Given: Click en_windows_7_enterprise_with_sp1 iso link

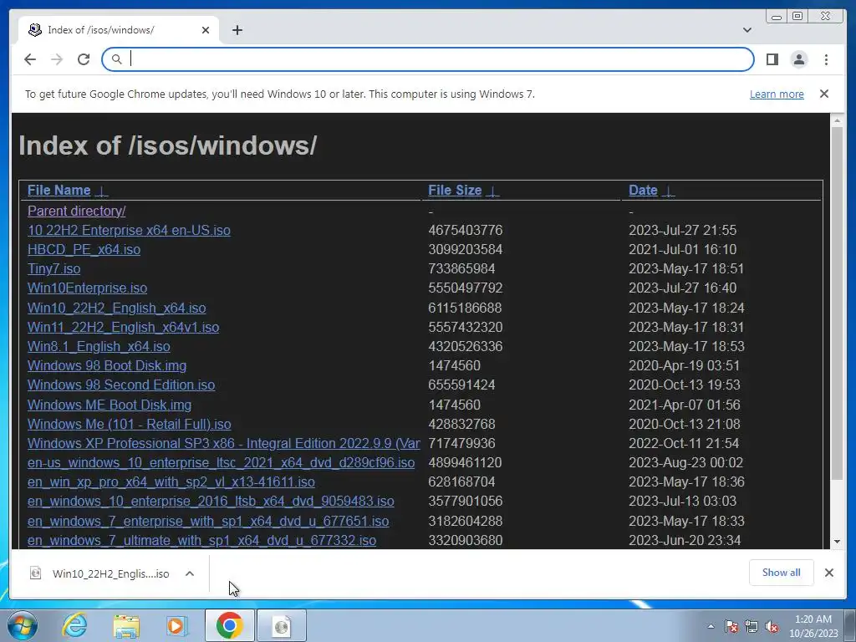Looking at the screenshot, I should 208,521.
